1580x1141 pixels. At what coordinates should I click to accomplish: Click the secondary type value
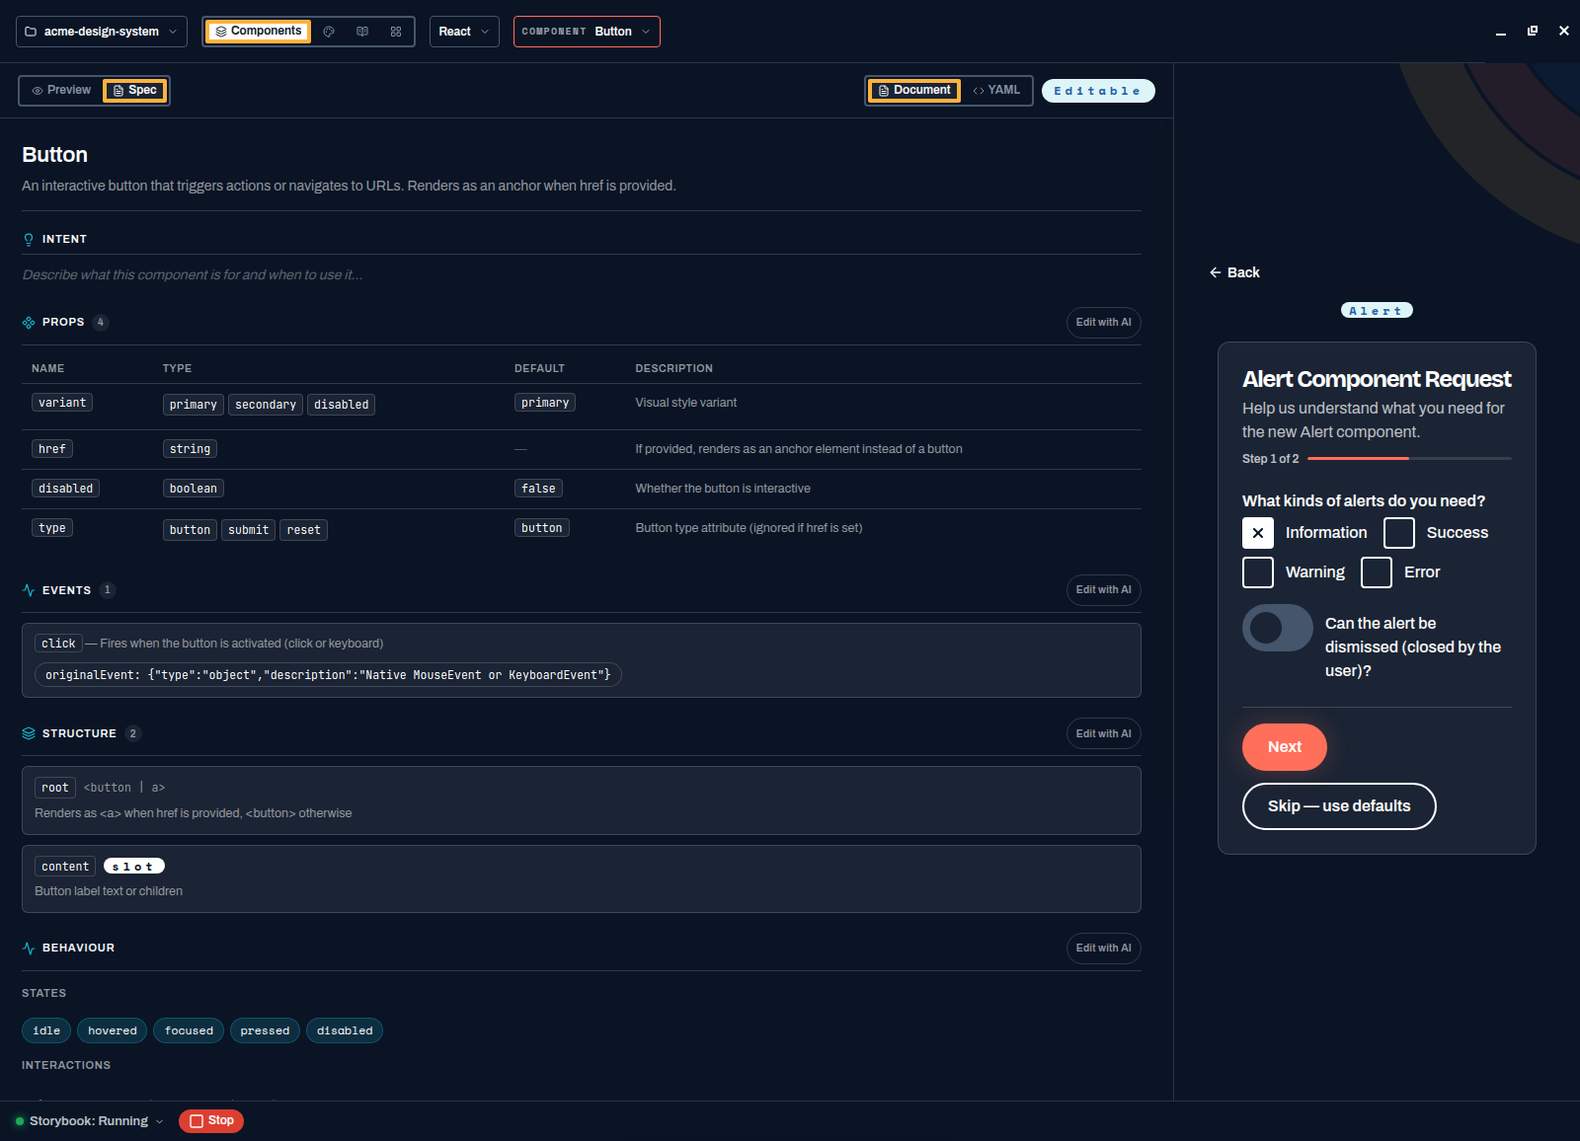pyautogui.click(x=266, y=405)
